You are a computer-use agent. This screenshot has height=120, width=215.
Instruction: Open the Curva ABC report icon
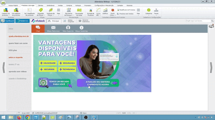click(98, 10)
